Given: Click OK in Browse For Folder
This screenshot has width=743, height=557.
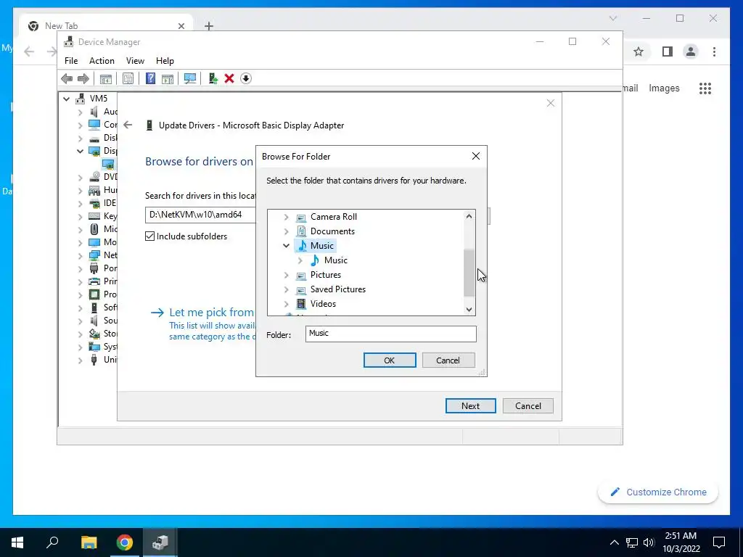Looking at the screenshot, I should click(390, 360).
